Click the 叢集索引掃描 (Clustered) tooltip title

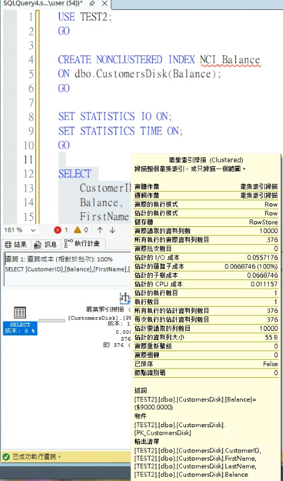206,160
